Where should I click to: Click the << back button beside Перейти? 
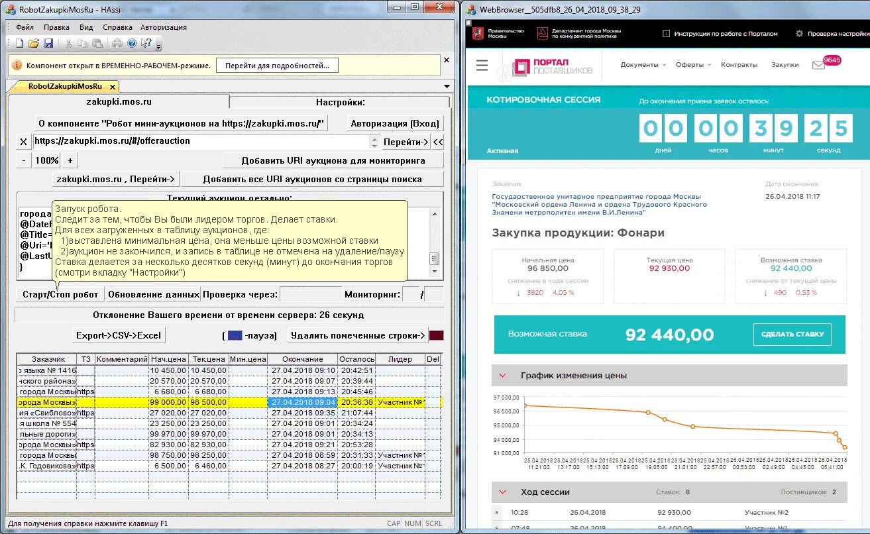click(438, 142)
